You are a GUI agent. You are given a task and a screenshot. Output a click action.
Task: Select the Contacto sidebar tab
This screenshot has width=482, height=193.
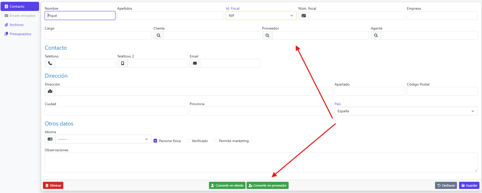click(20, 6)
